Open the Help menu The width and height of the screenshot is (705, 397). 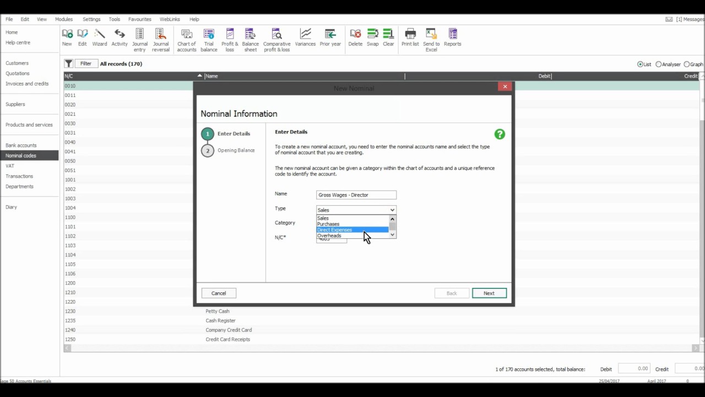pos(194,19)
